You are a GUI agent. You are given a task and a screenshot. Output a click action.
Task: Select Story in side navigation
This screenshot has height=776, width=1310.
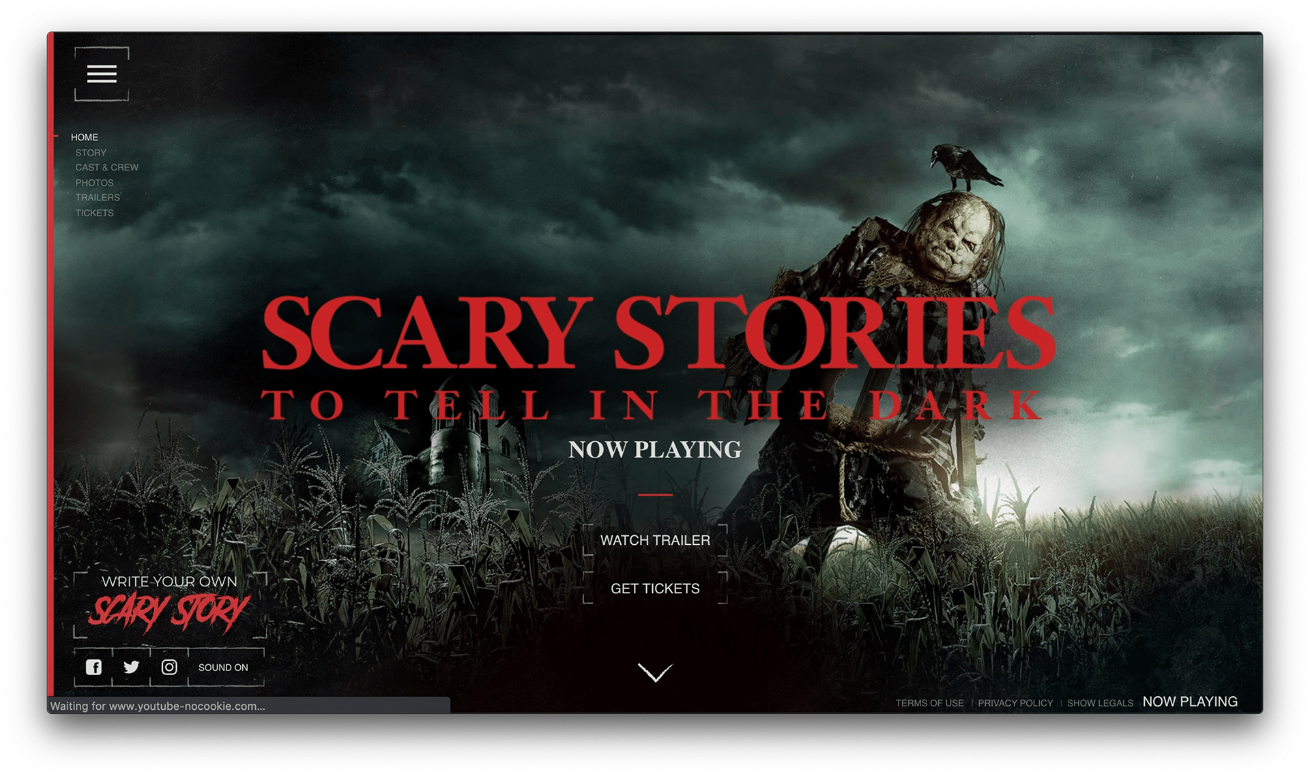[x=91, y=153]
